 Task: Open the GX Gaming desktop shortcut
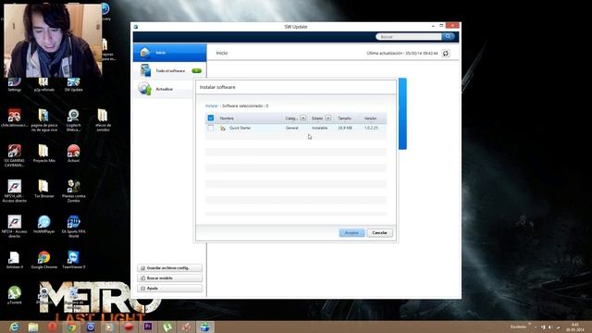click(x=15, y=155)
